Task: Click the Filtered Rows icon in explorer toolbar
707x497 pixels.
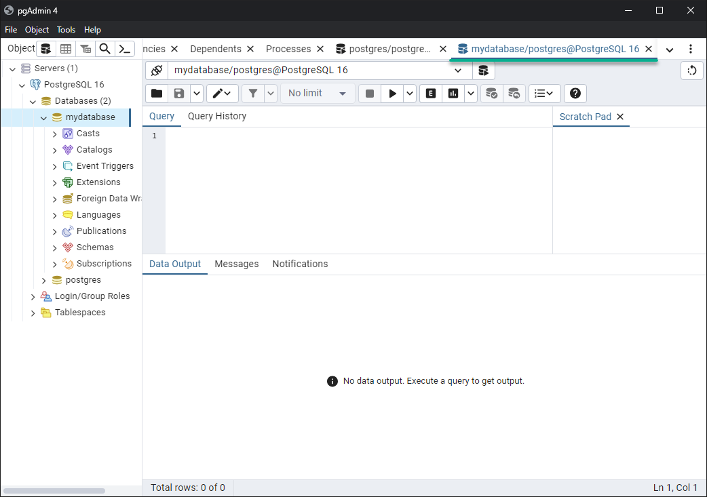Action: tap(85, 49)
